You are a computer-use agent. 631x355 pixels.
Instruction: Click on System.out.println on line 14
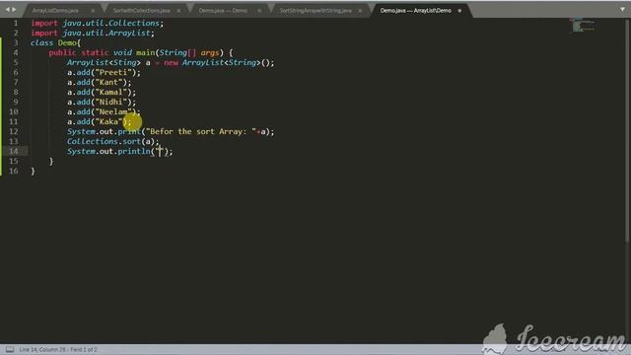[x=108, y=151]
